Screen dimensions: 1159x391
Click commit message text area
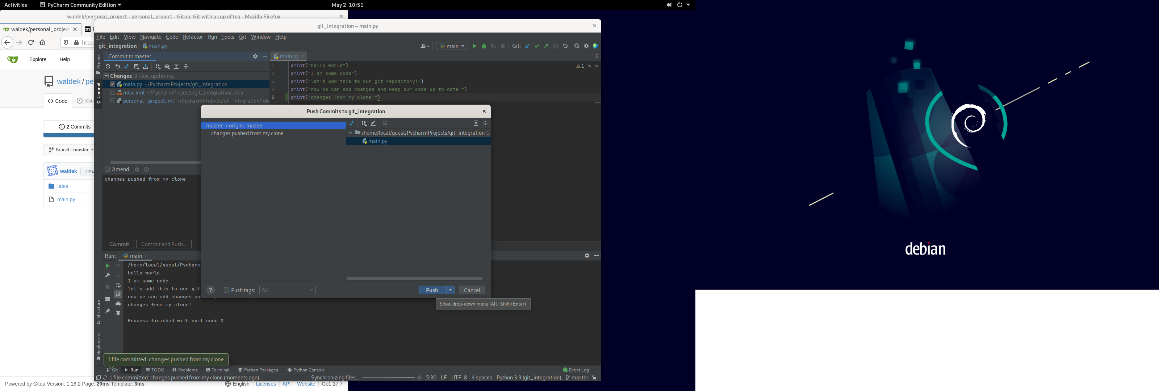pos(152,206)
